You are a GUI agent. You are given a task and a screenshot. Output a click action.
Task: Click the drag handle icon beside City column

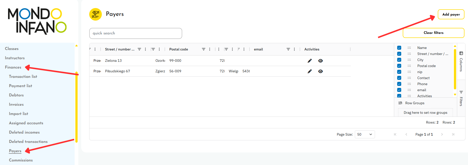409,60
